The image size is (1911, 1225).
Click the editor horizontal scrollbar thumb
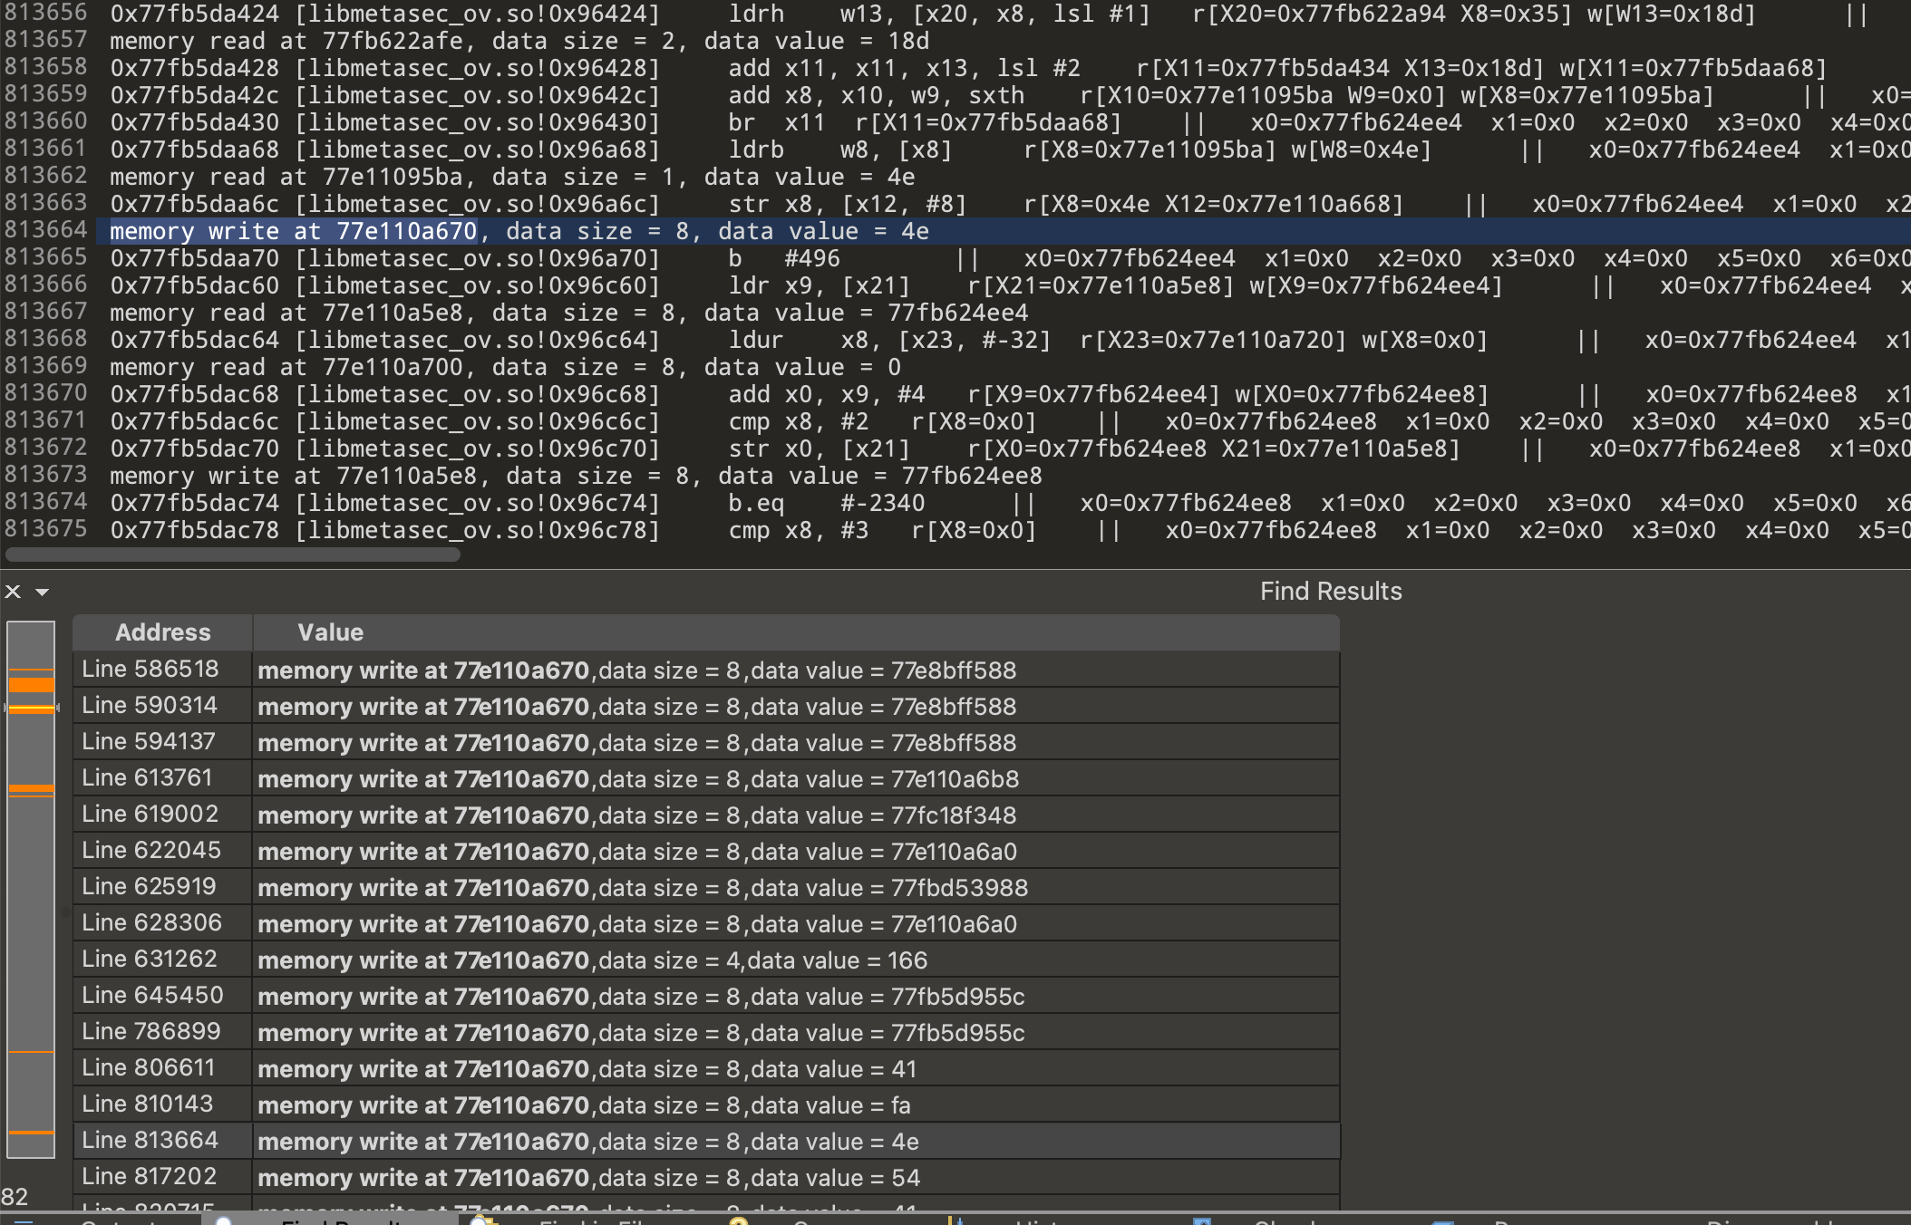[x=232, y=554]
